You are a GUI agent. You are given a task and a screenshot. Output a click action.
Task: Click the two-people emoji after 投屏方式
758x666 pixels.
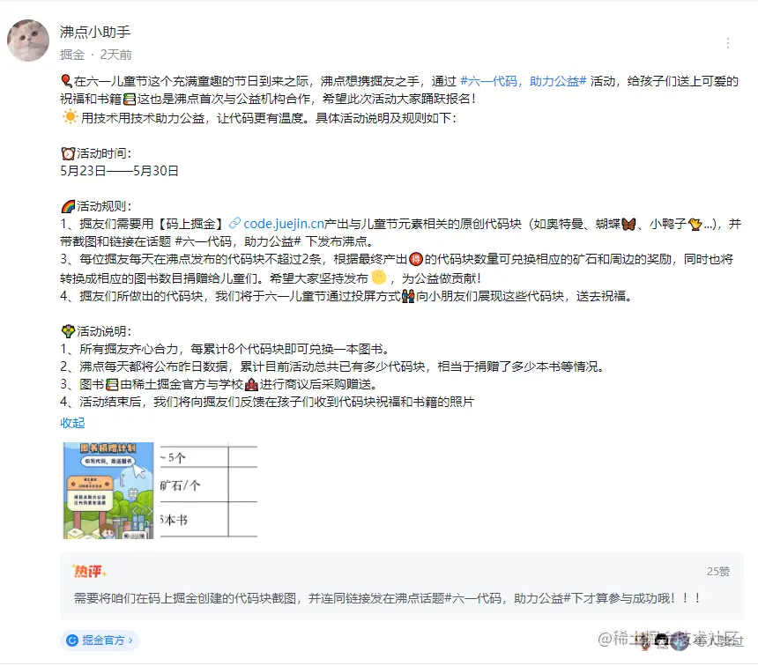(408, 296)
